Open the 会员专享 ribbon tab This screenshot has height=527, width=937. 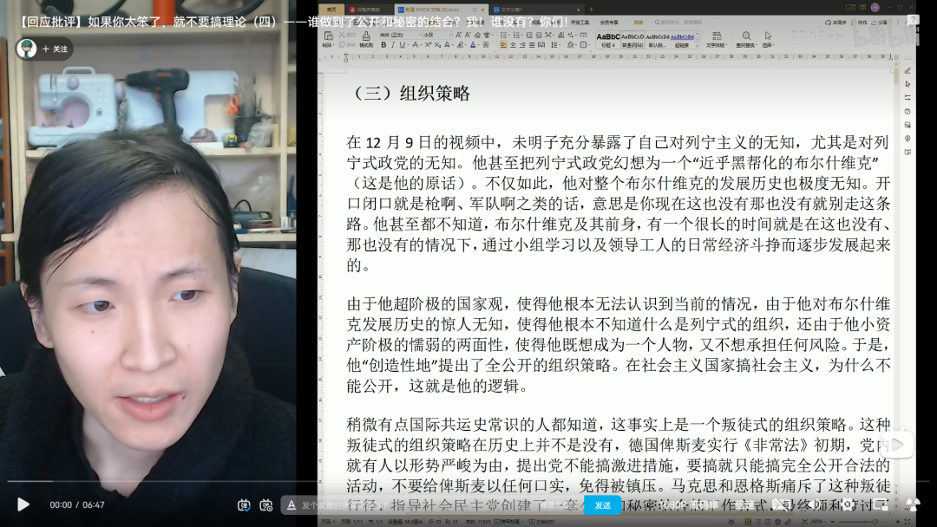point(609,22)
